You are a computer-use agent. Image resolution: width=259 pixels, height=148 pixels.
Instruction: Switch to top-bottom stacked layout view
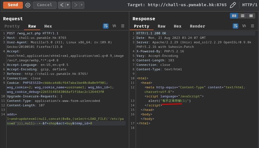click(x=243, y=16)
